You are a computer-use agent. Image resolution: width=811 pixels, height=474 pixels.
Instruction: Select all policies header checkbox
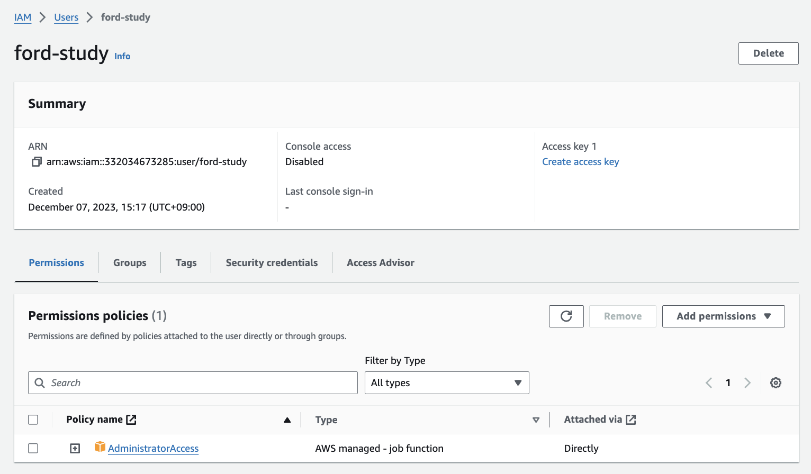coord(33,420)
